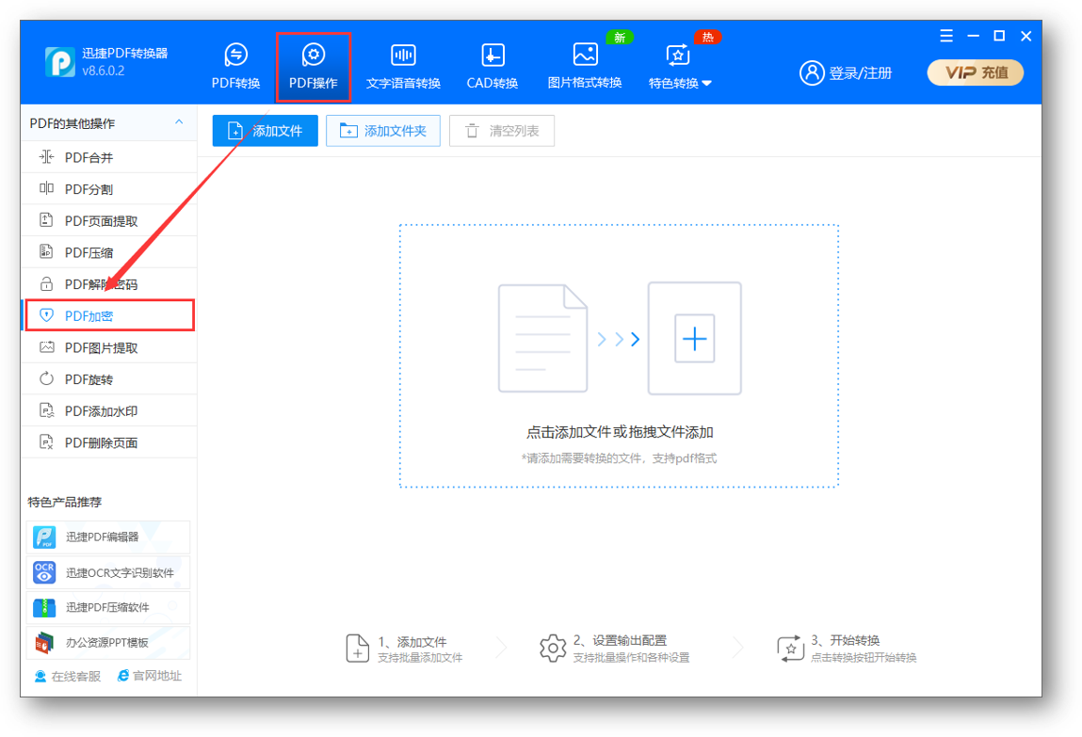1082x737 pixels.
Task: Open the hamburger menu
Action: [945, 36]
